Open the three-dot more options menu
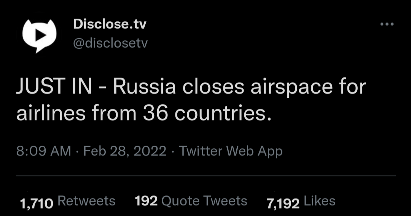411x216 pixels. [387, 24]
